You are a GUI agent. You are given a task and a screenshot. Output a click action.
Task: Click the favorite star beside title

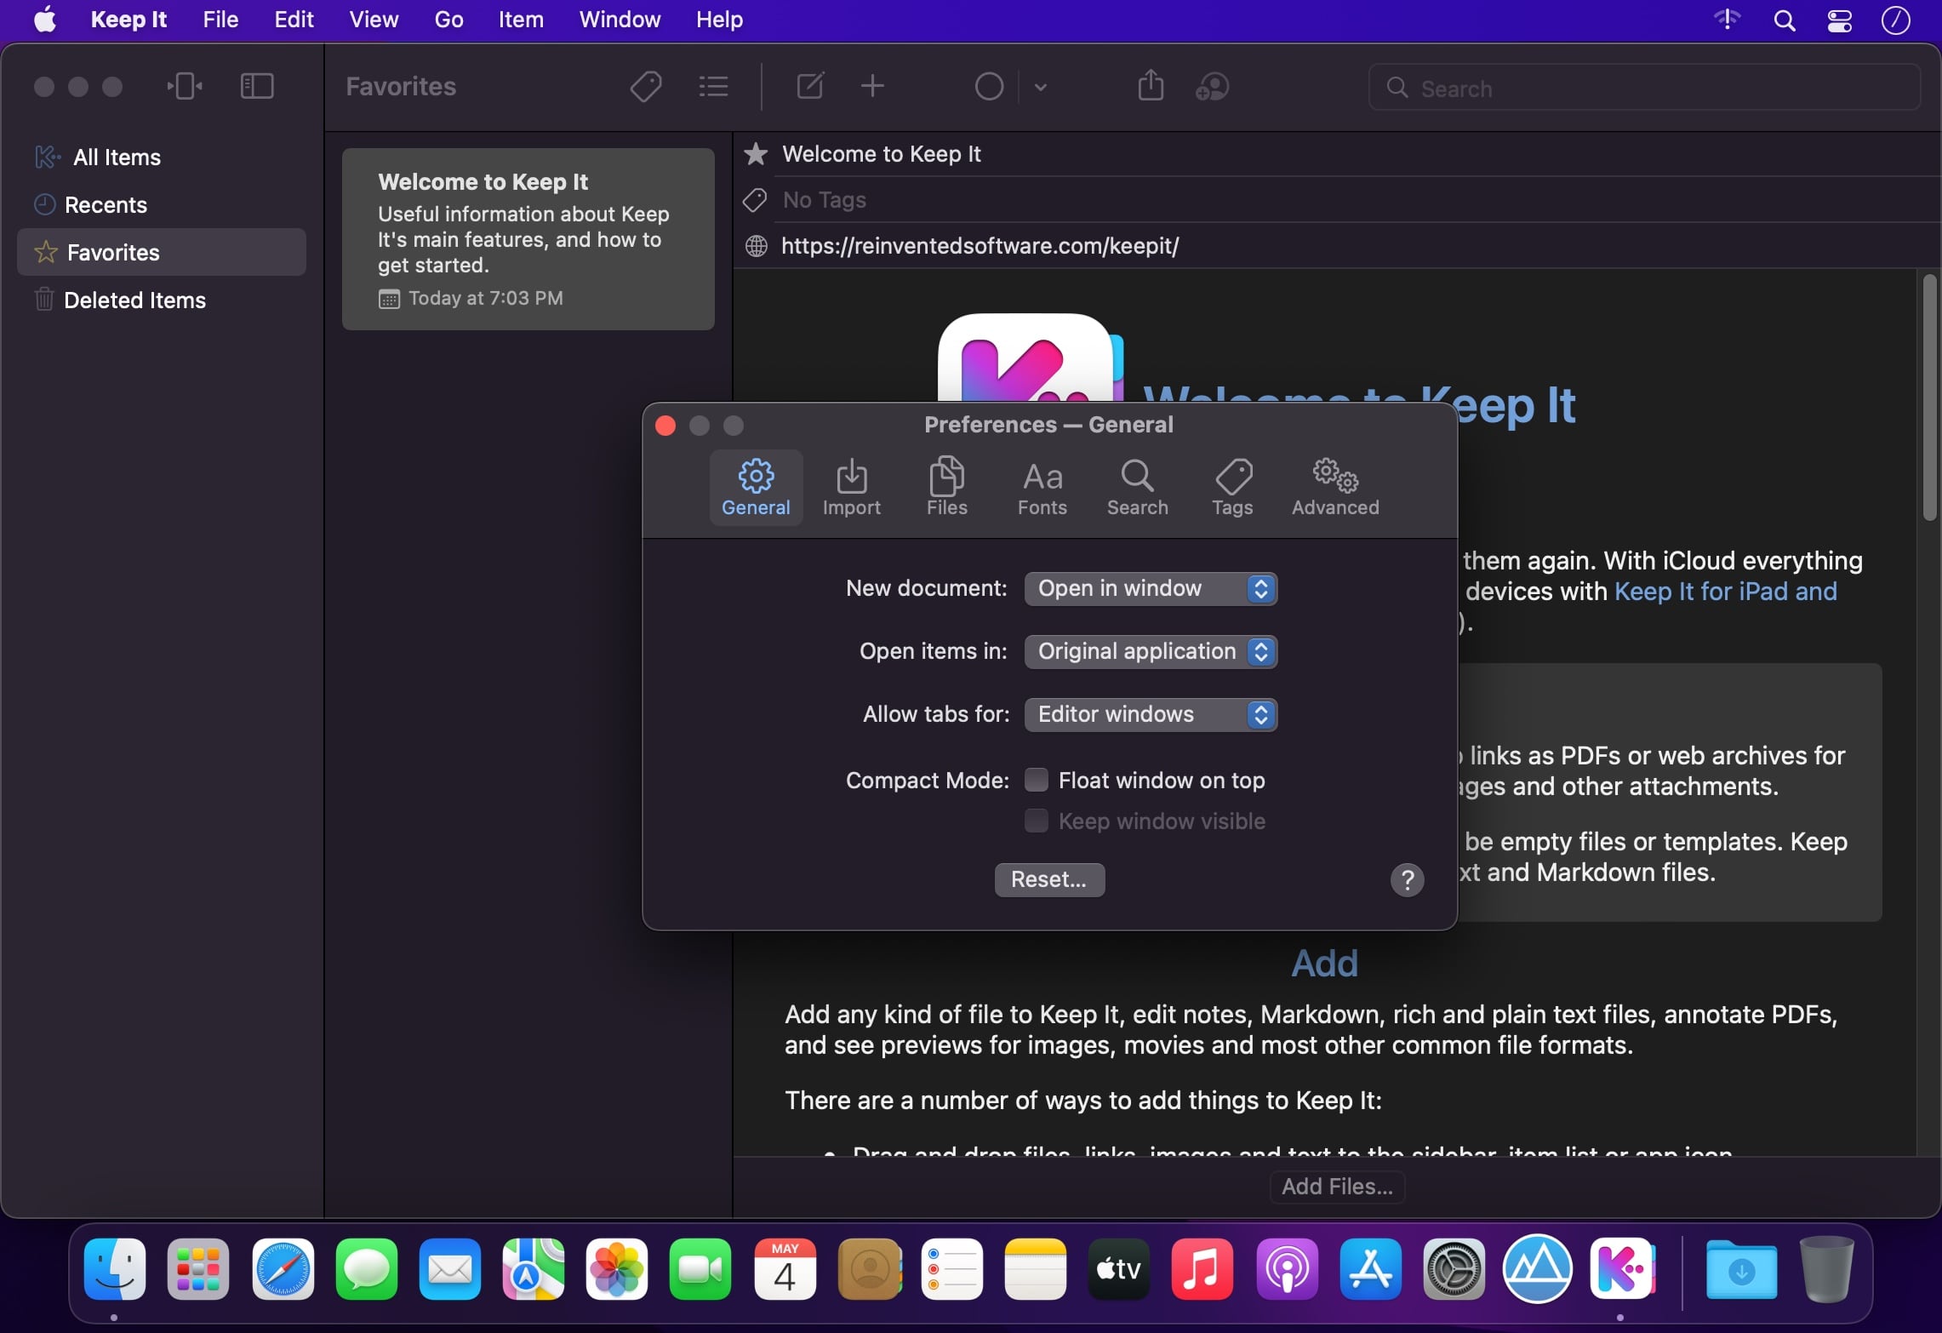click(x=756, y=154)
